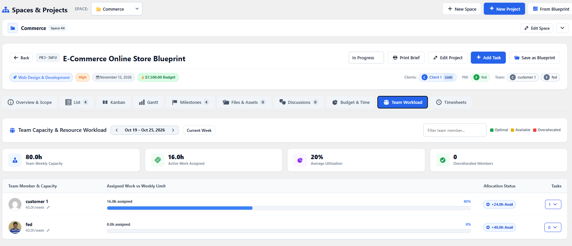Click the Back button
The width and height of the screenshot is (572, 246).
tap(21, 58)
